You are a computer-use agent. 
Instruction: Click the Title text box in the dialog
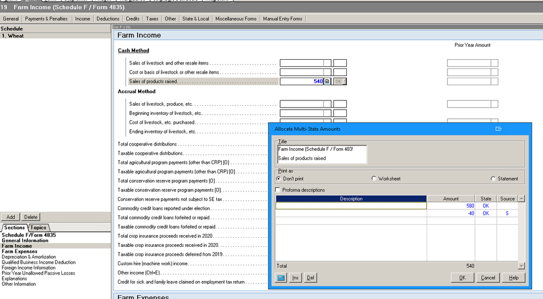[x=322, y=154]
